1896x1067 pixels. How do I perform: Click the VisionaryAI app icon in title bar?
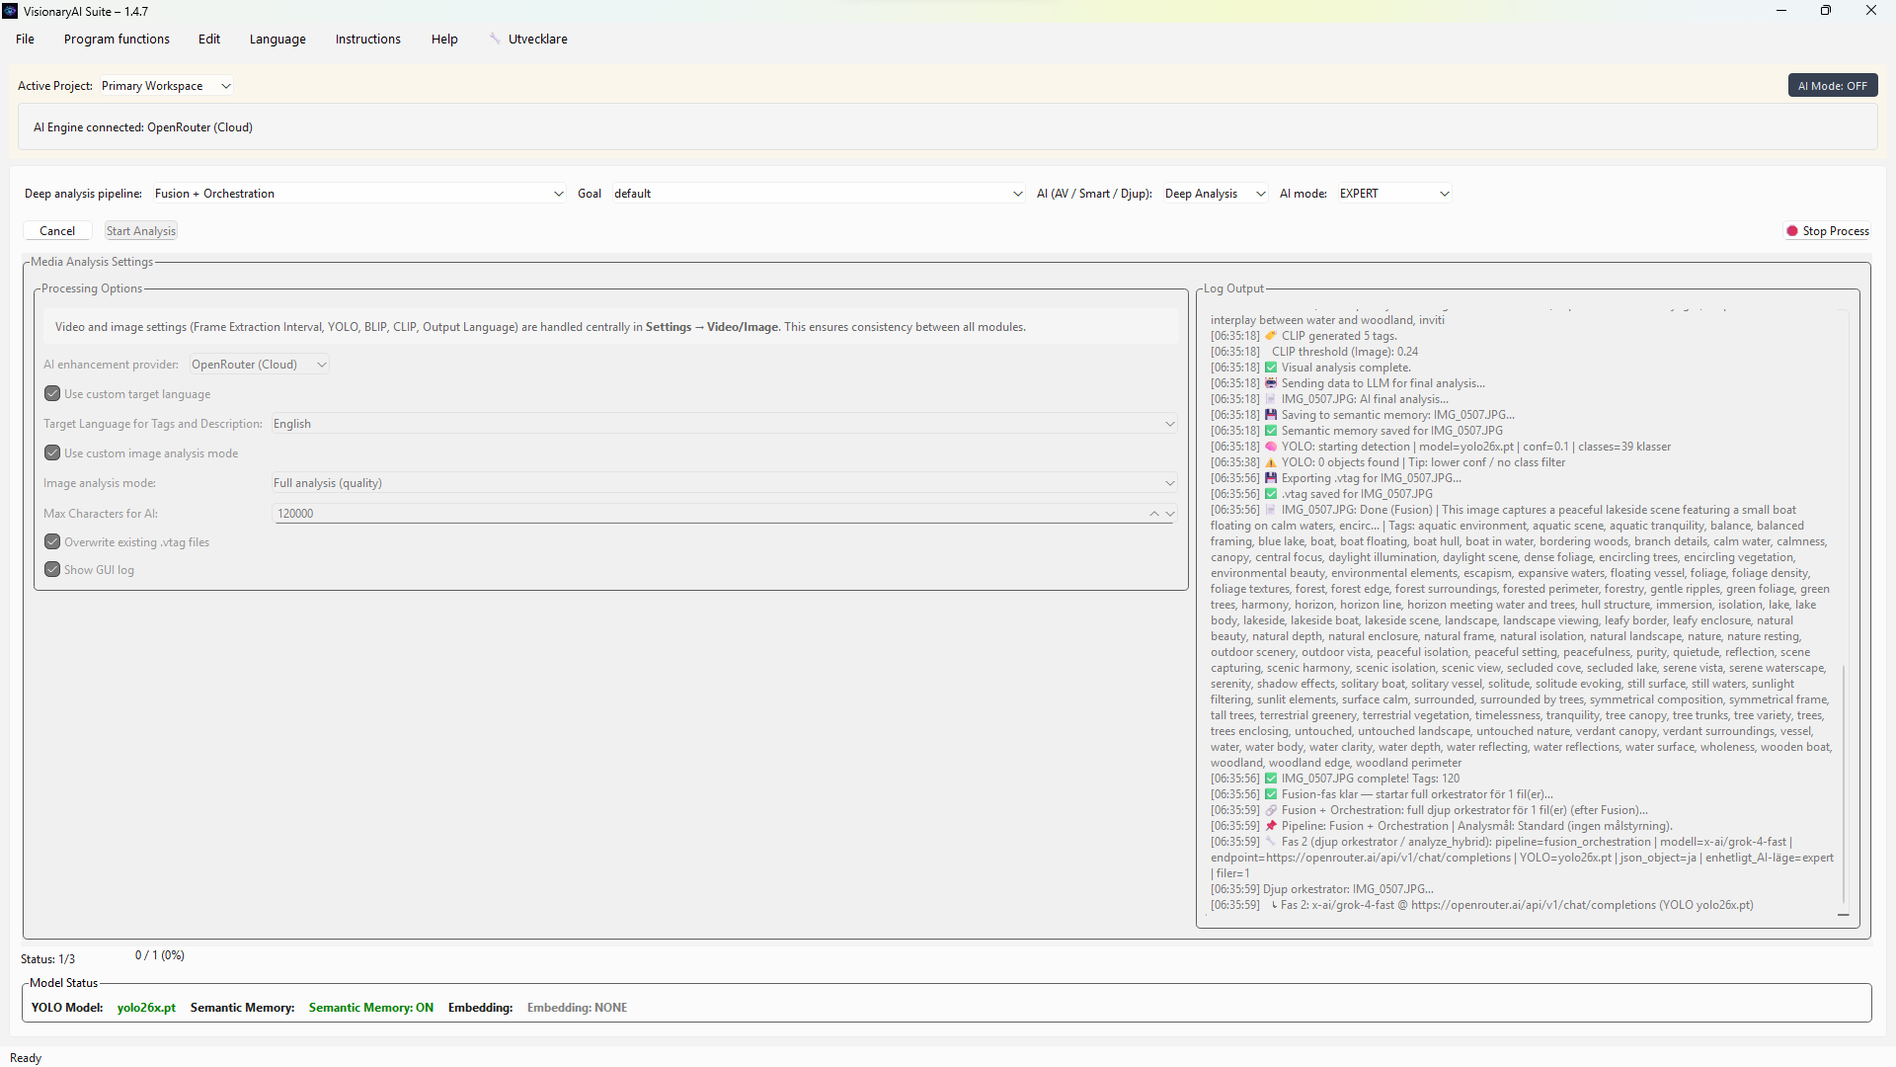pos(10,11)
